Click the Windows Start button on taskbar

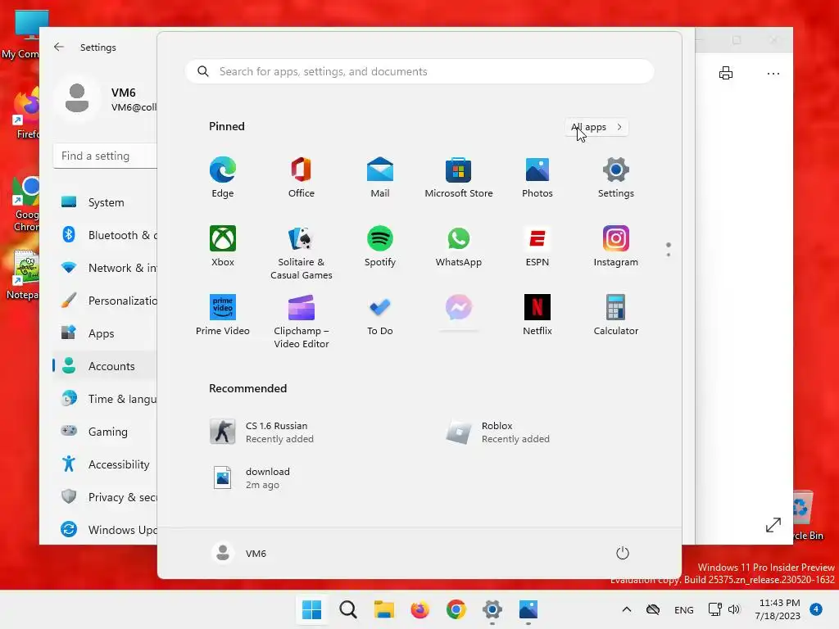click(311, 609)
